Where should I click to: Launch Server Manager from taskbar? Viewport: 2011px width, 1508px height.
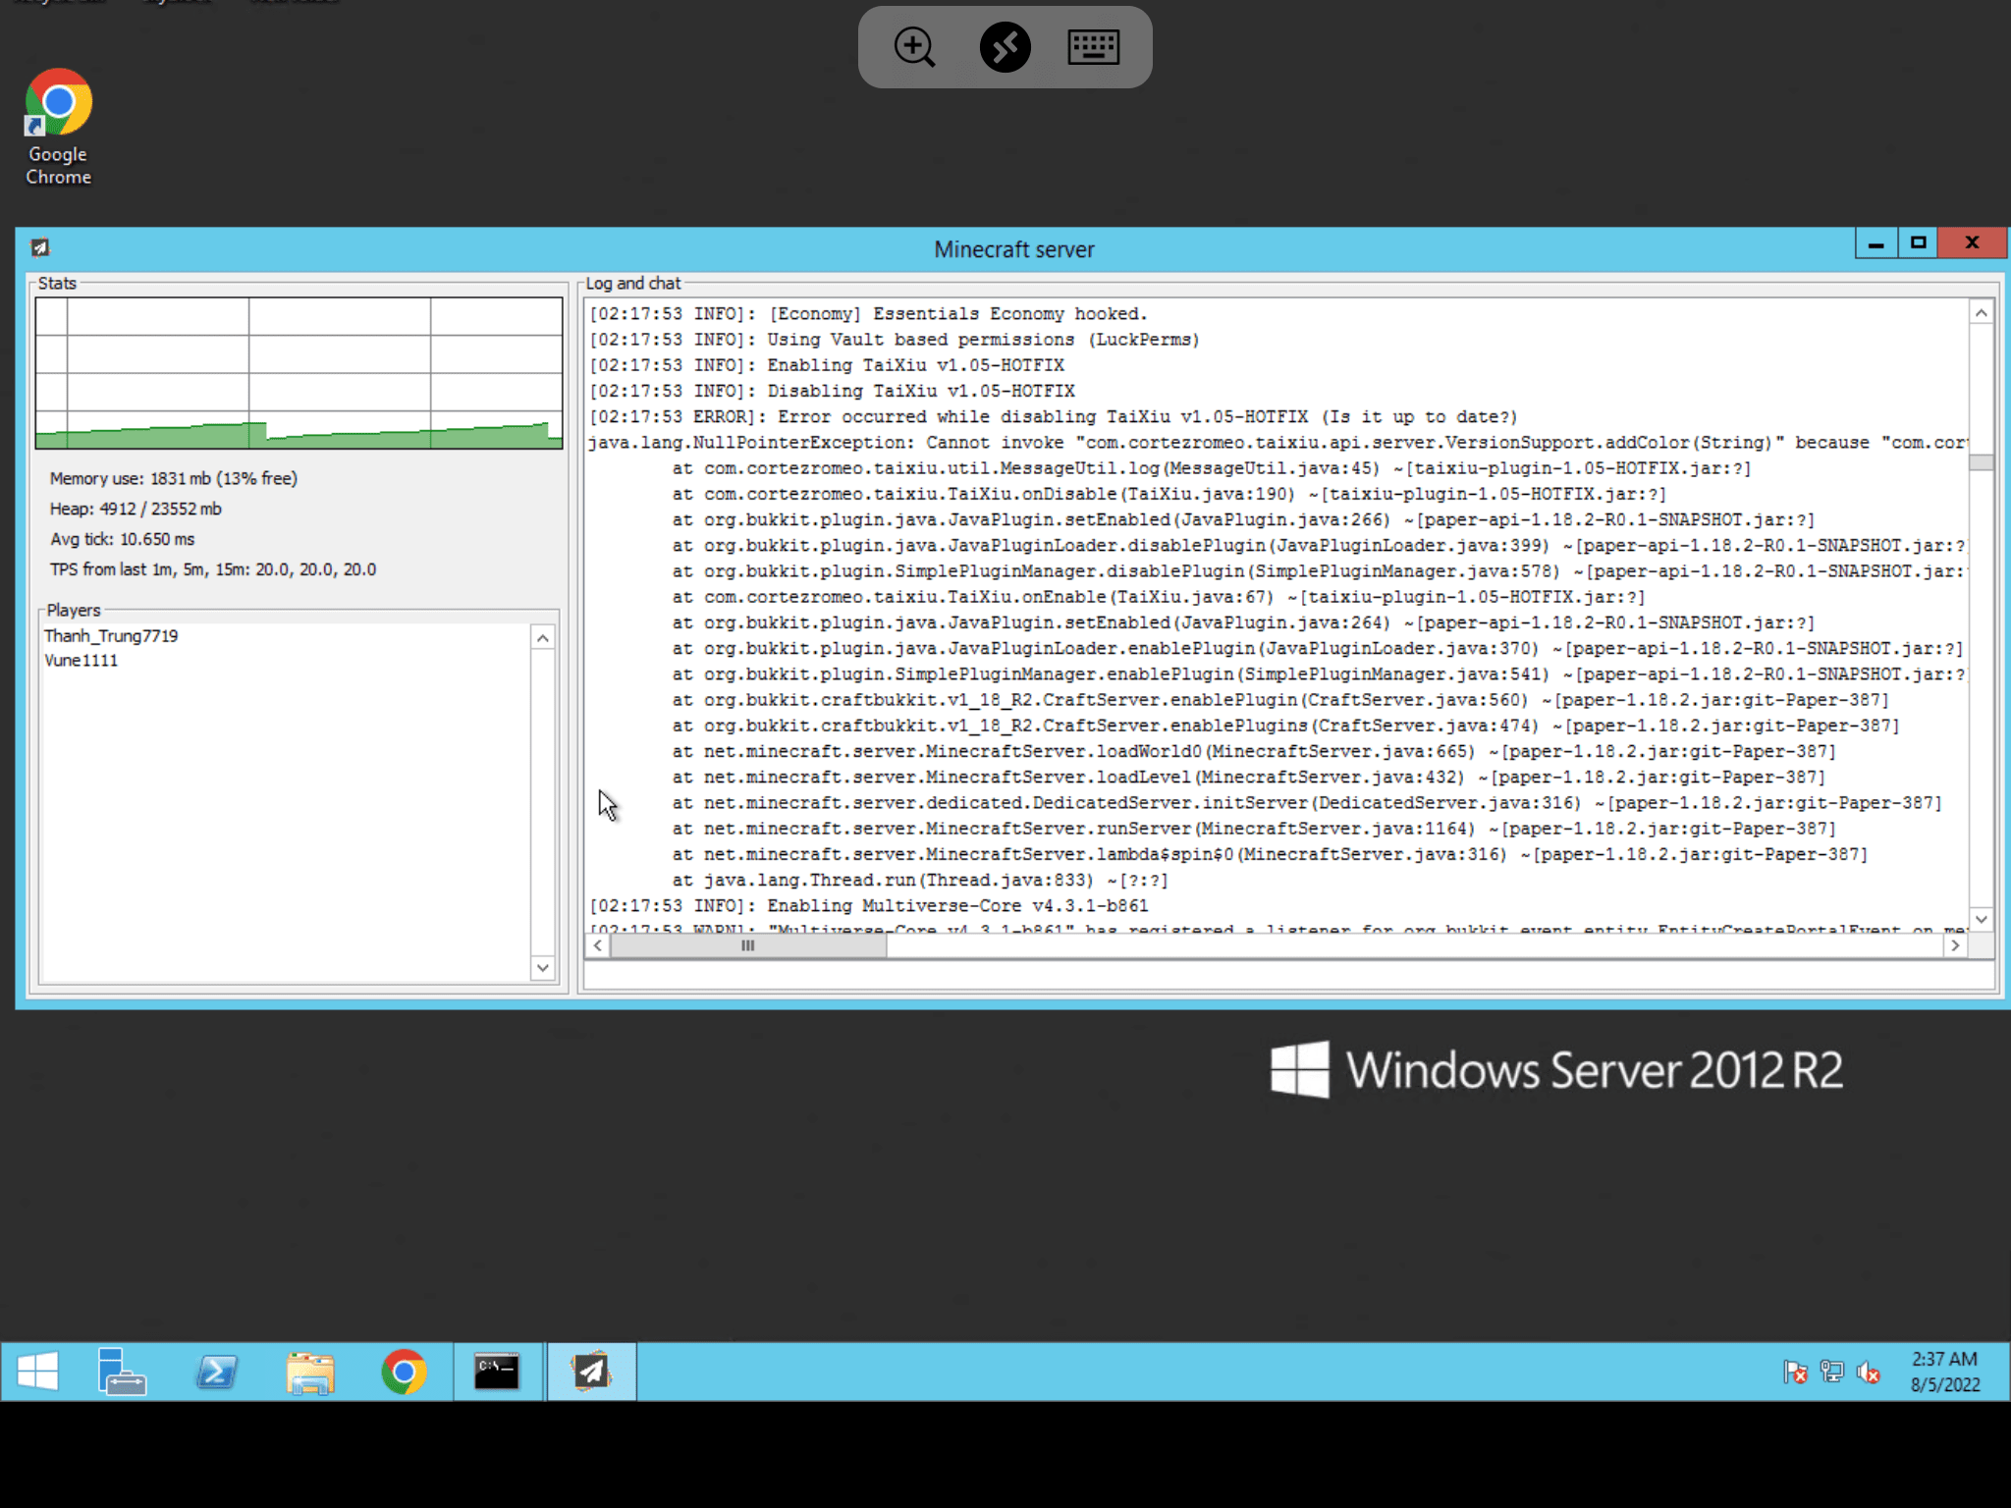[x=122, y=1372]
